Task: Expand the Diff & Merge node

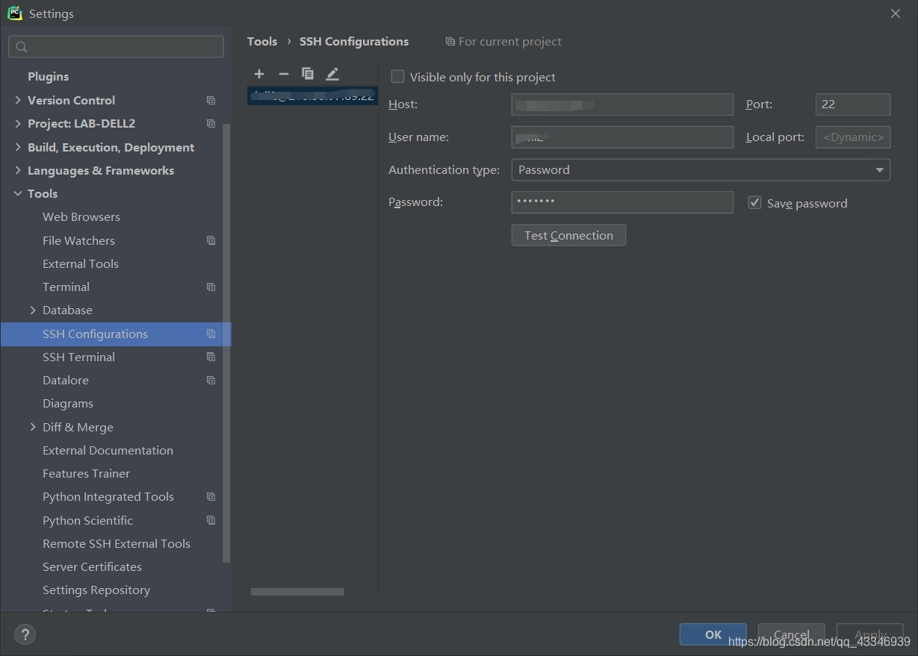Action: (33, 427)
